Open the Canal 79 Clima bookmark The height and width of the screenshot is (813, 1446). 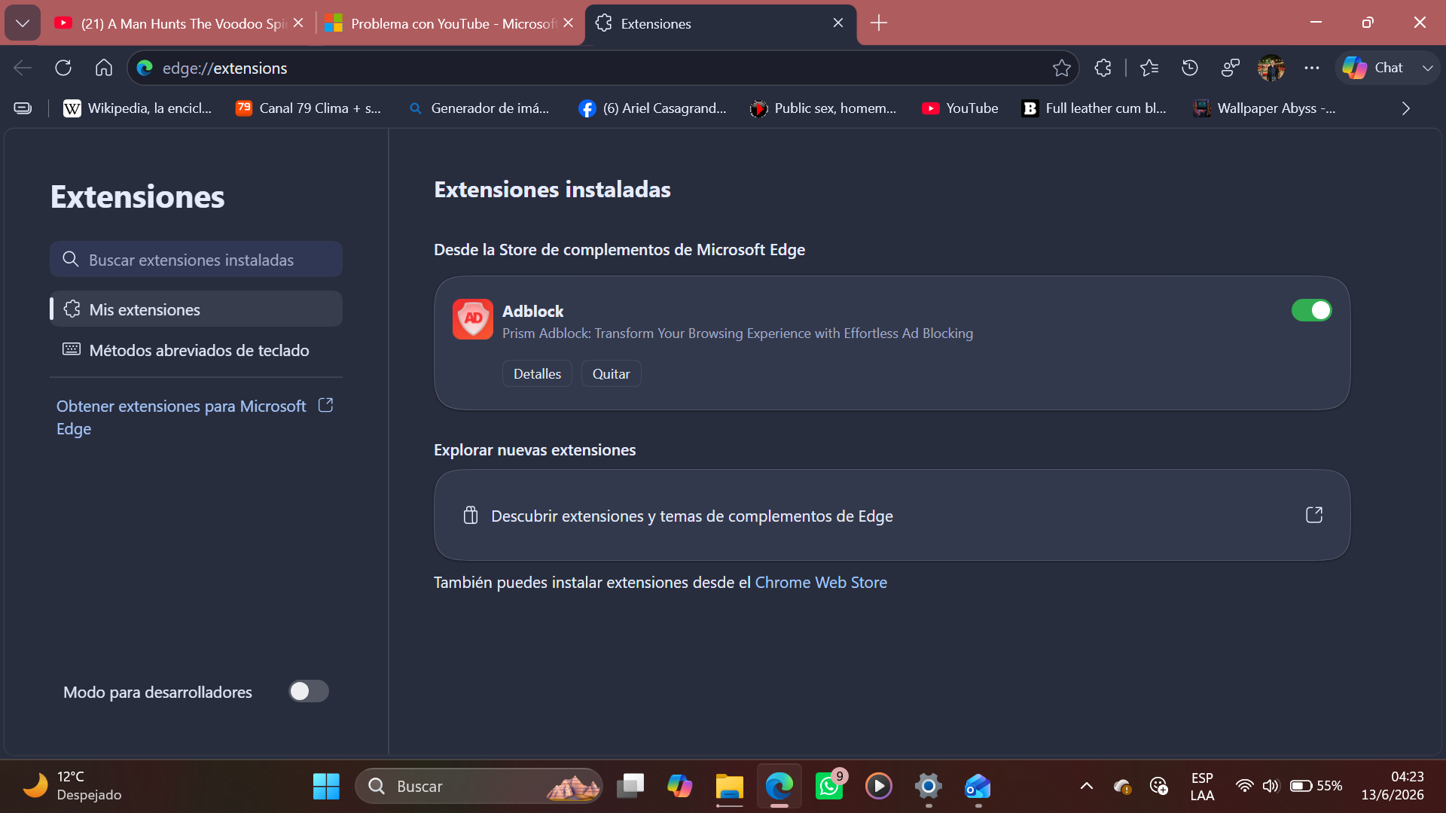pos(309,108)
